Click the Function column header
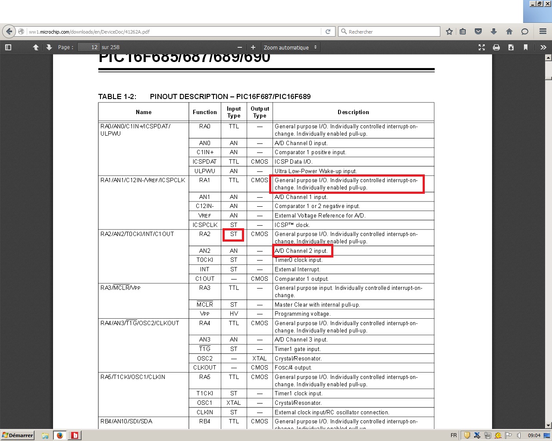This screenshot has width=552, height=441. click(x=205, y=112)
